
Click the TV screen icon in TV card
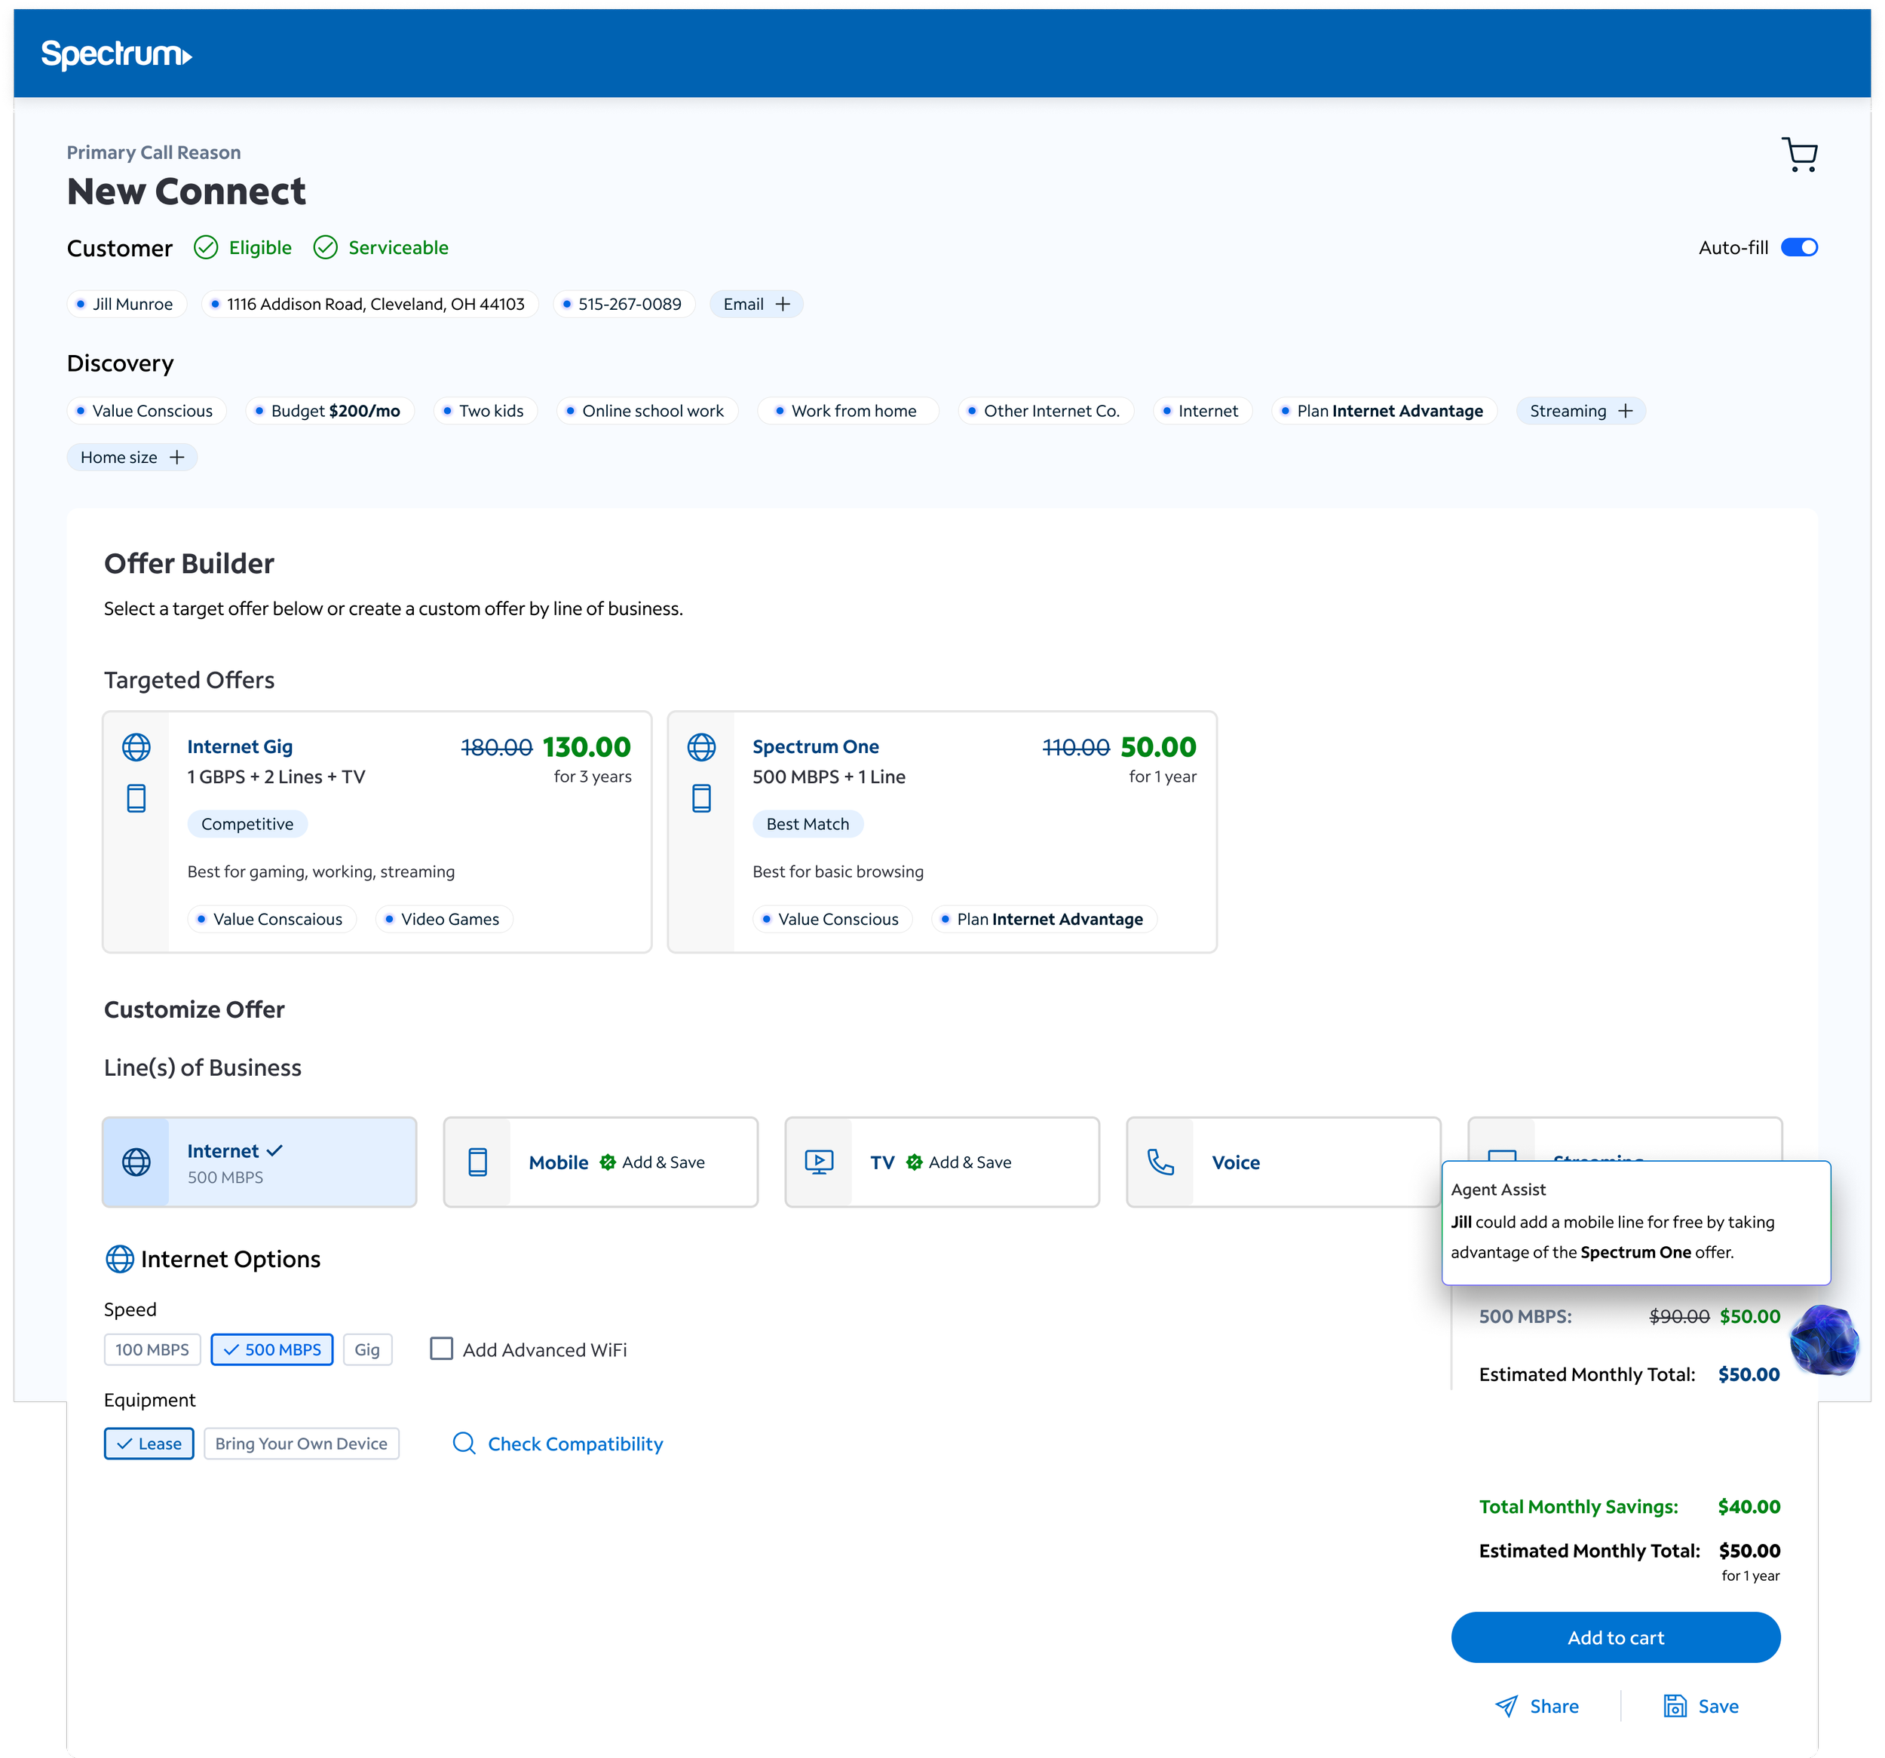click(x=820, y=1162)
